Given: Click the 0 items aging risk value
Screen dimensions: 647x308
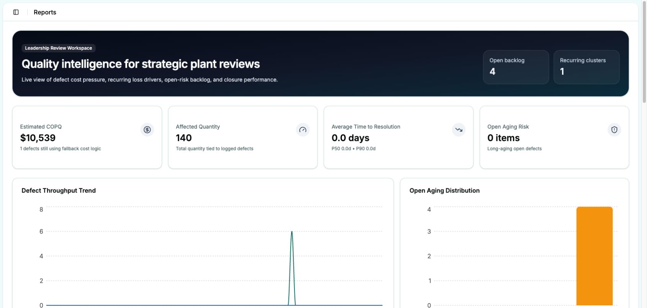Looking at the screenshot, I should (x=503, y=138).
